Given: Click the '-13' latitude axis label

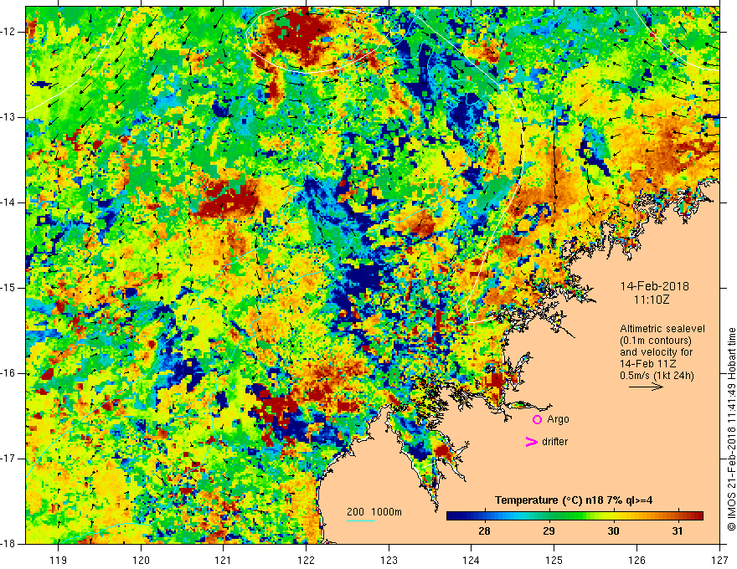Looking at the screenshot, I should point(8,117).
